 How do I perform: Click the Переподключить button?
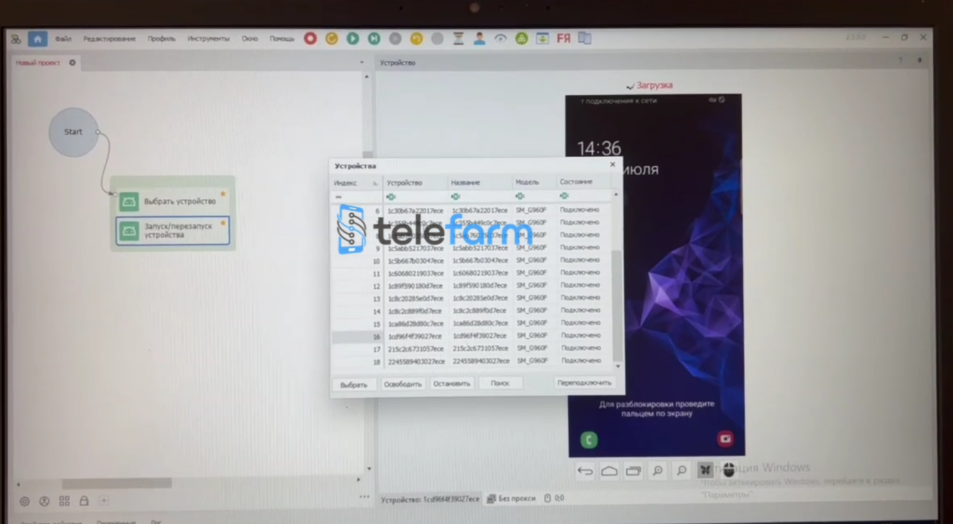584,383
